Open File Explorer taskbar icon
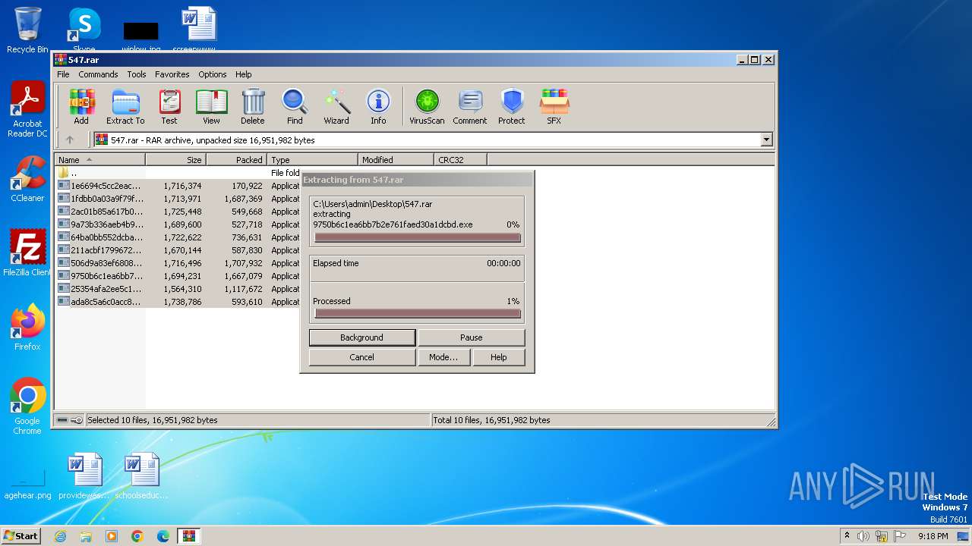The height and width of the screenshot is (546, 972). coord(86,536)
